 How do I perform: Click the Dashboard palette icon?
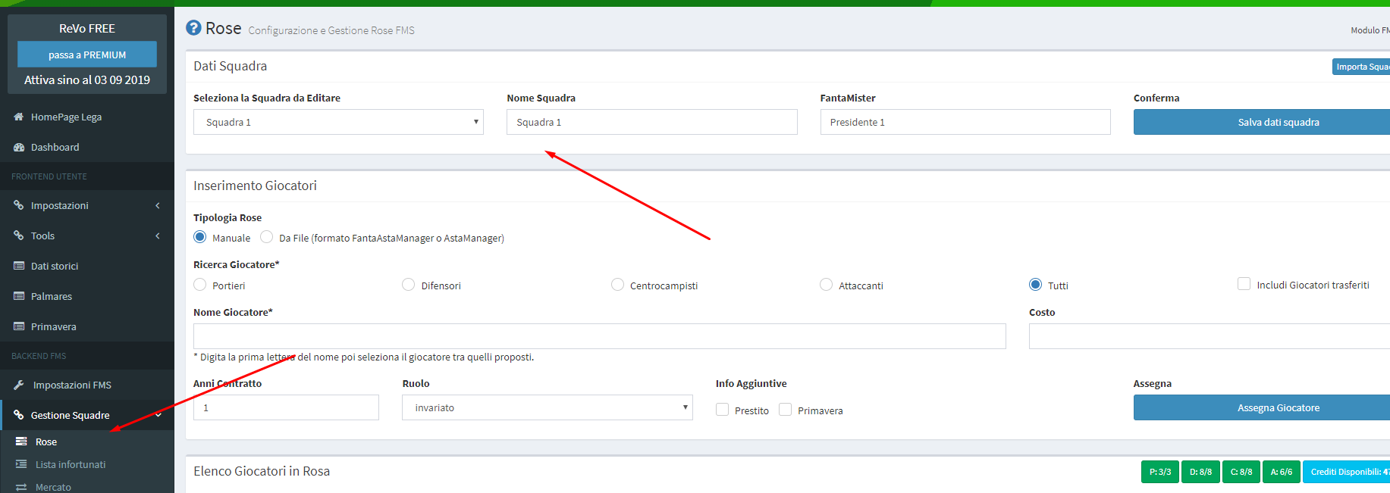tap(19, 147)
